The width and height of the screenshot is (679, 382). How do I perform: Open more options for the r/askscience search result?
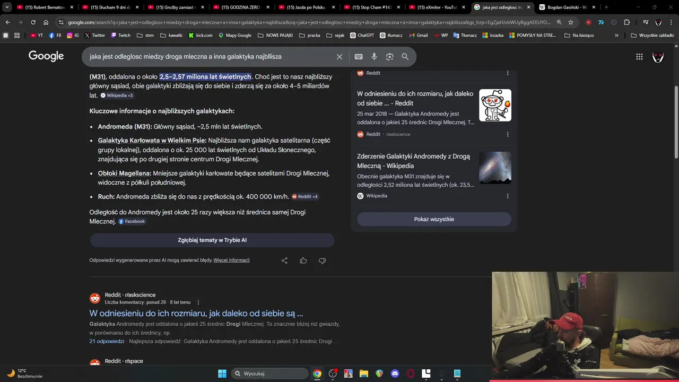(x=198, y=302)
